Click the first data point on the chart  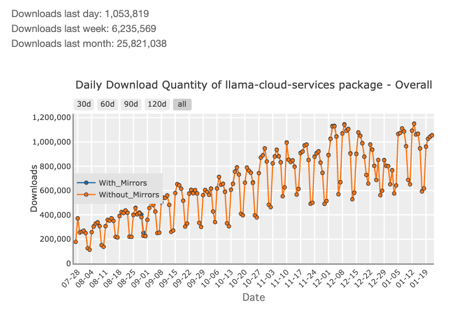tap(76, 242)
